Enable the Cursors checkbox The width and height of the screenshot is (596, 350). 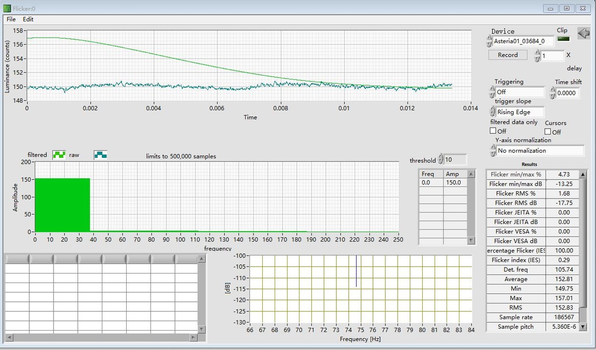tap(548, 132)
